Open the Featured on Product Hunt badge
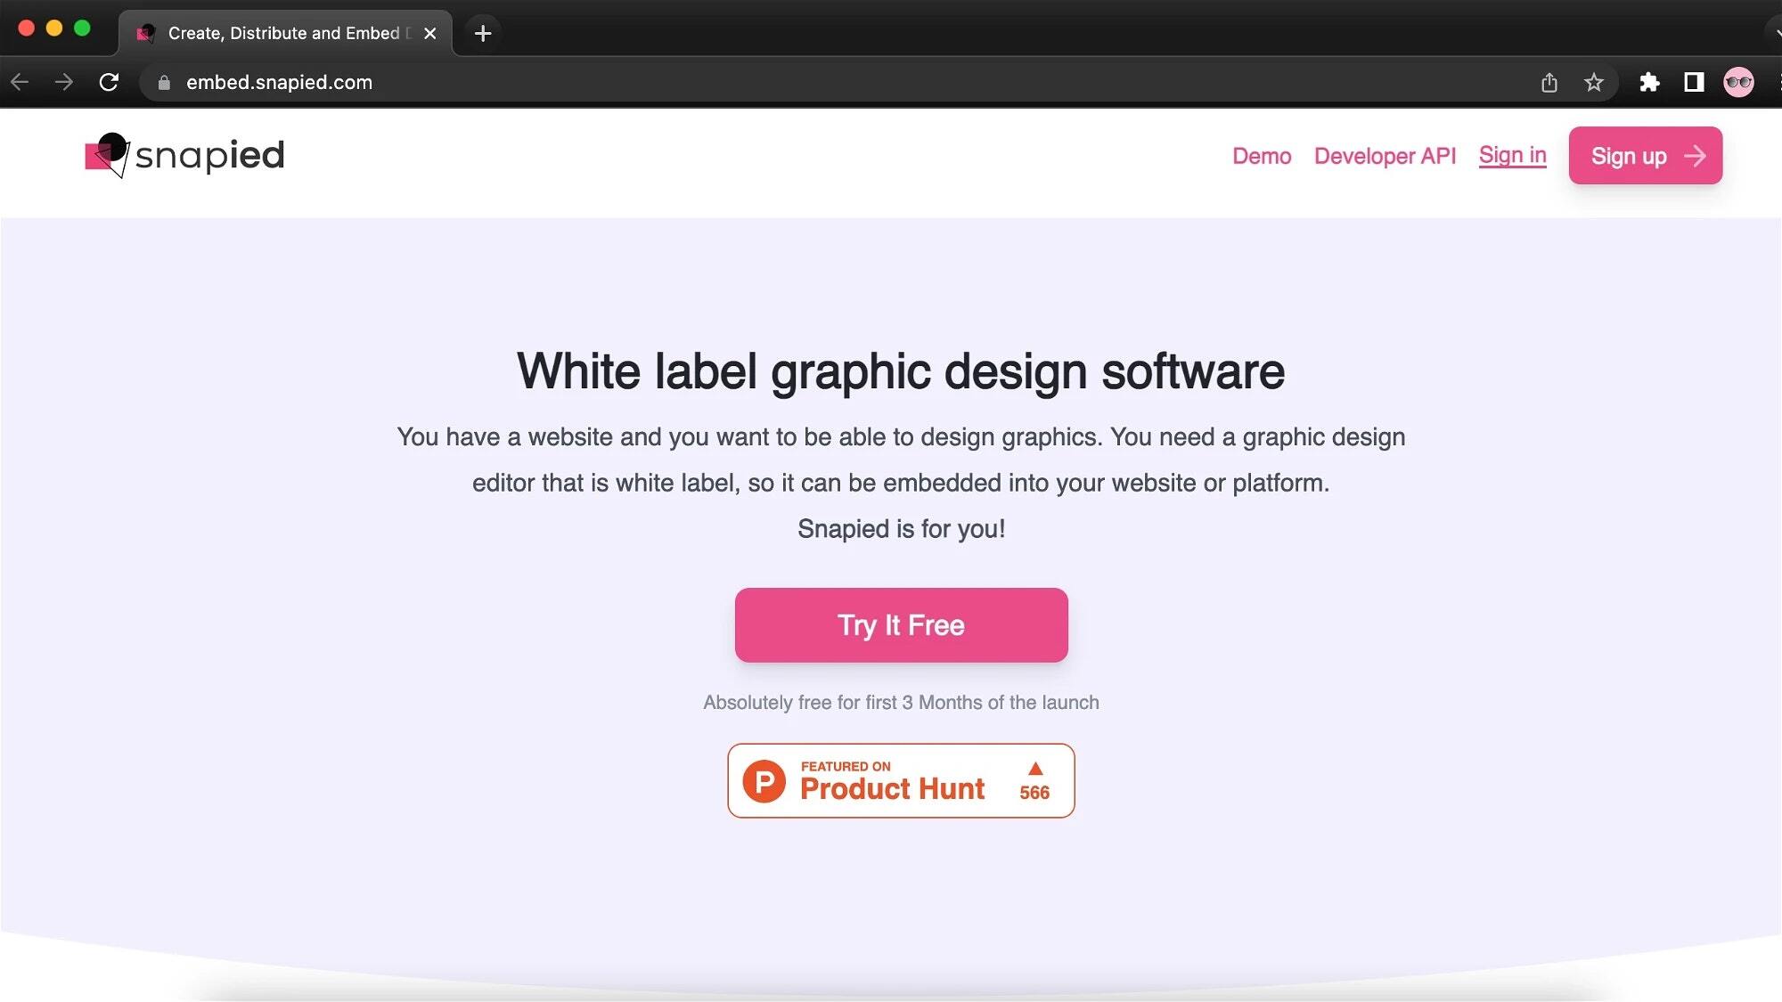The height and width of the screenshot is (1002, 1782). point(901,780)
